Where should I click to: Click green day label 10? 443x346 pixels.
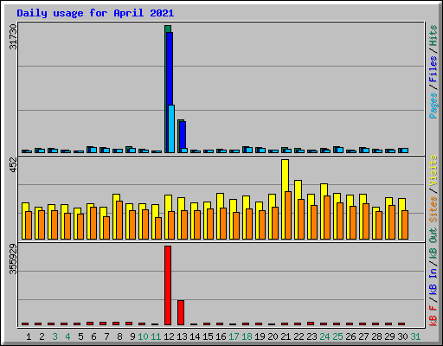click(143, 336)
